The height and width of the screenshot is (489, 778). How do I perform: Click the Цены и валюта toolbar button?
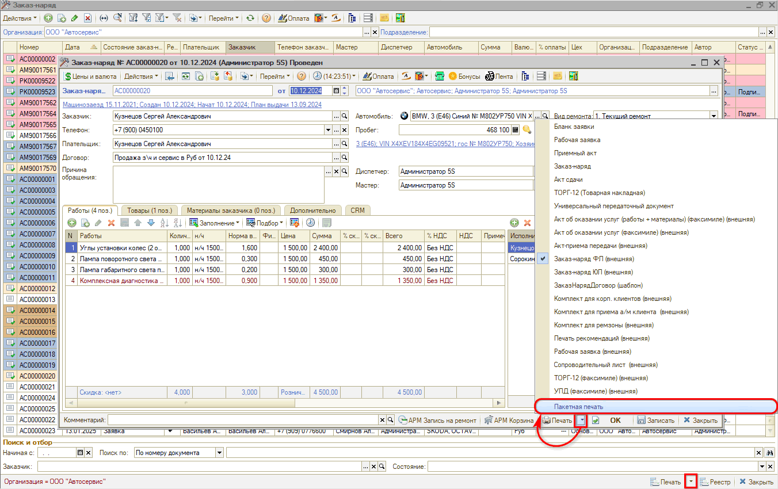tap(90, 76)
